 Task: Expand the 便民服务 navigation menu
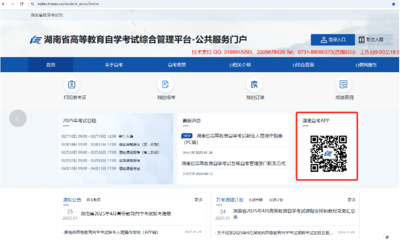[x=366, y=65]
